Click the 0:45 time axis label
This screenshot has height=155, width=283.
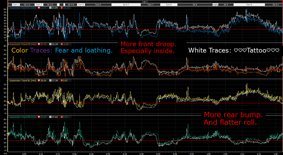(158, 154)
